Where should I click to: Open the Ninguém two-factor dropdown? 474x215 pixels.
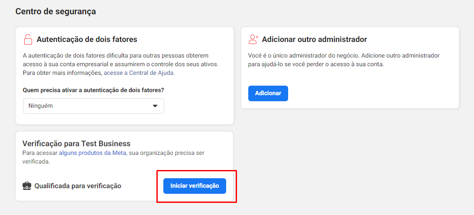coord(94,106)
